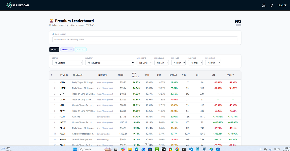Viewport: 290px width, 151px height.
Task: Select the IONL symbol
Action: 62,105
